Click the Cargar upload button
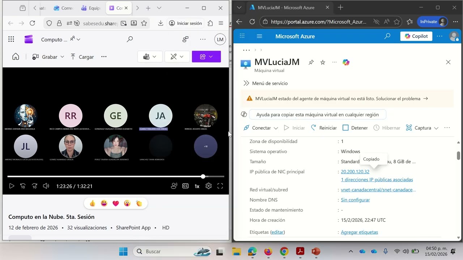 click(82, 57)
